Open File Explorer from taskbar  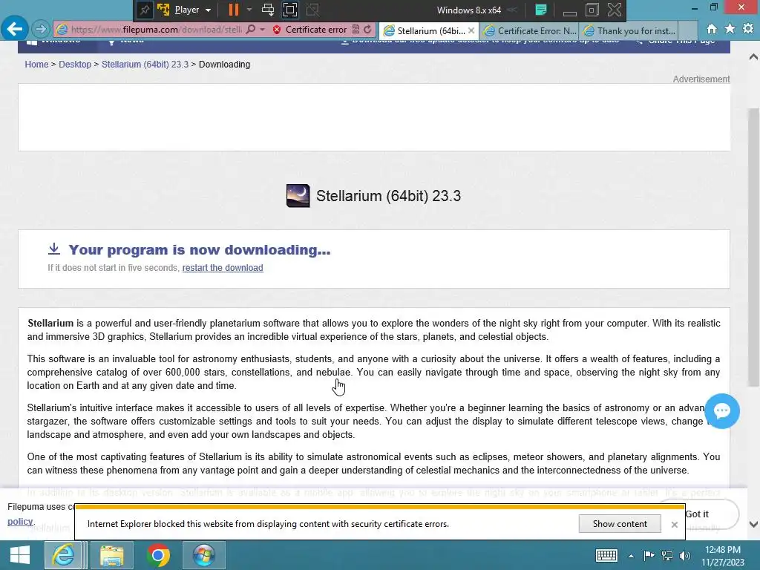coord(111,555)
